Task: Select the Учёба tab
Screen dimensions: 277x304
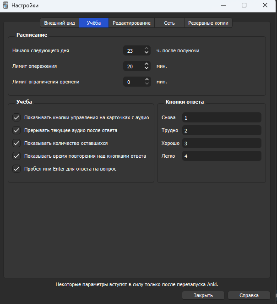Action: point(94,23)
